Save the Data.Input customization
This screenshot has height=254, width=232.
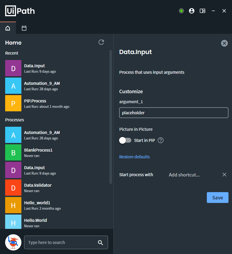click(218, 198)
